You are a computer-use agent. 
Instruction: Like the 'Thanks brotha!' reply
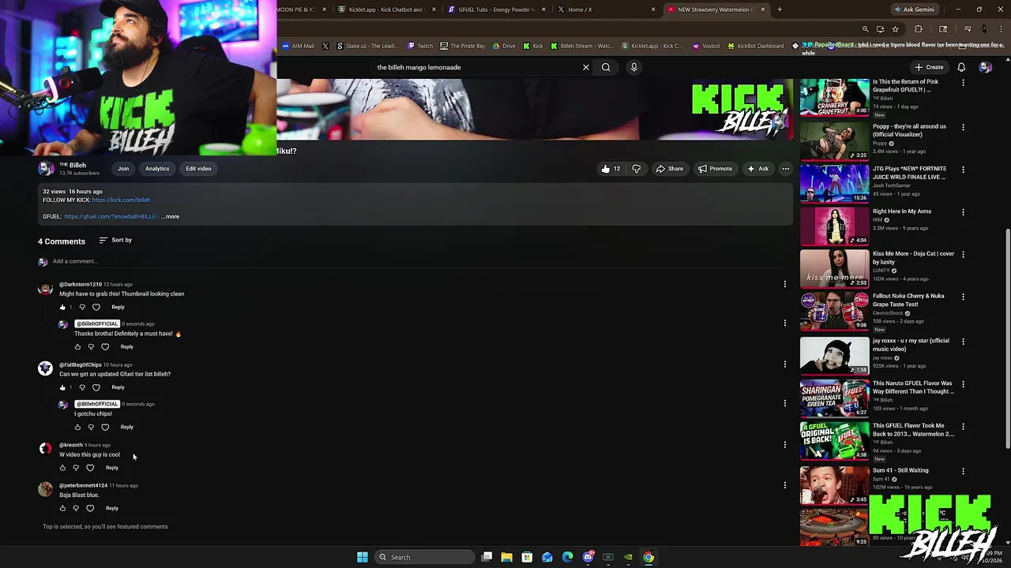point(77,347)
